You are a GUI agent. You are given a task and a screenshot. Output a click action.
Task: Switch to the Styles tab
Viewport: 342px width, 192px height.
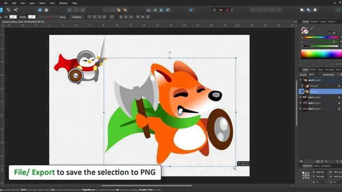(320, 70)
